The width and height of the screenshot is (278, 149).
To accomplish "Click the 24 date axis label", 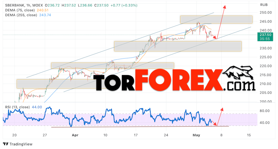I will point(166,135).
